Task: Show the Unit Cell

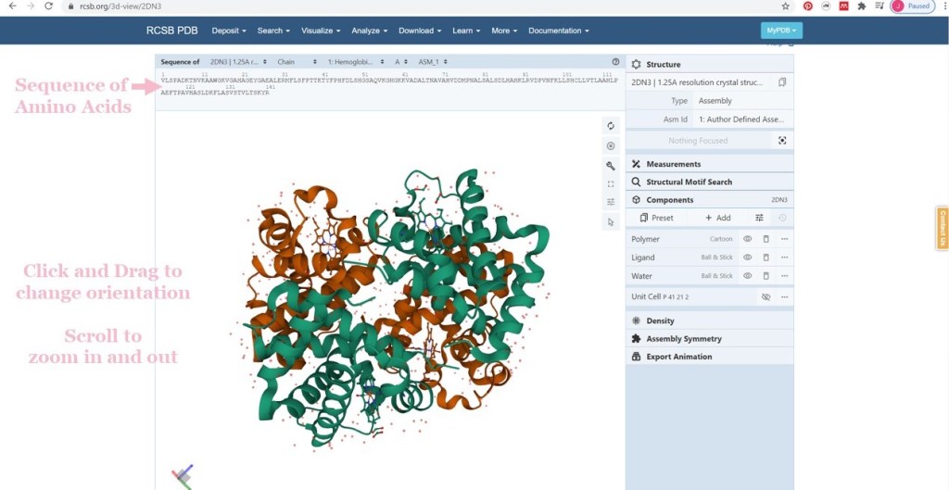Action: point(766,297)
